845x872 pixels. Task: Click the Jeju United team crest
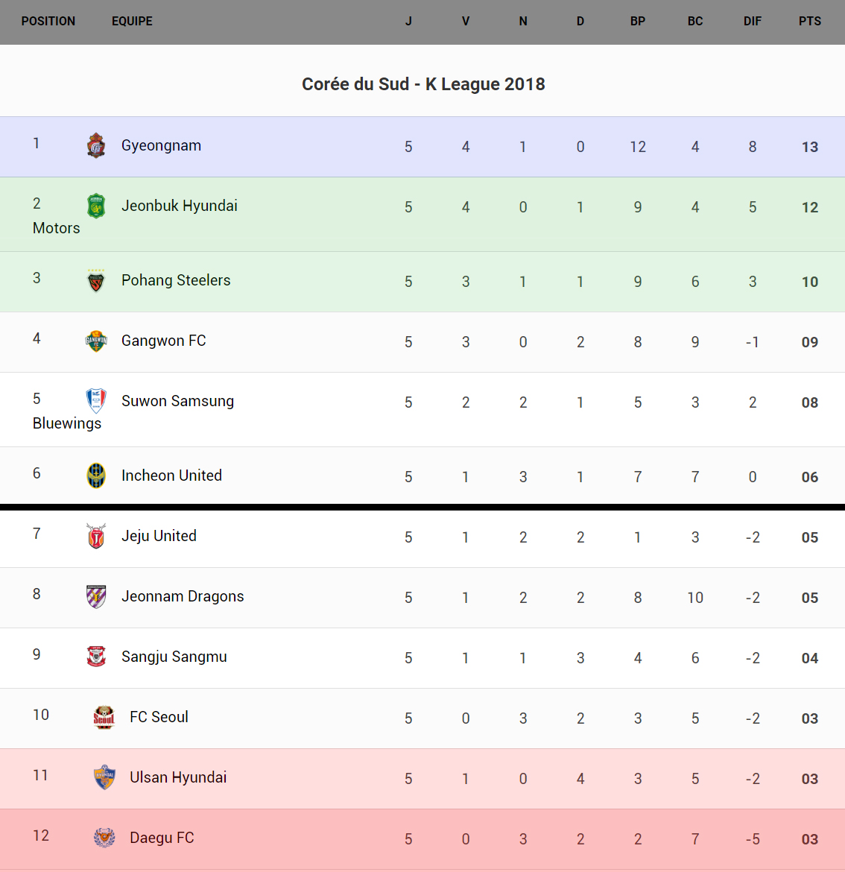pos(96,536)
